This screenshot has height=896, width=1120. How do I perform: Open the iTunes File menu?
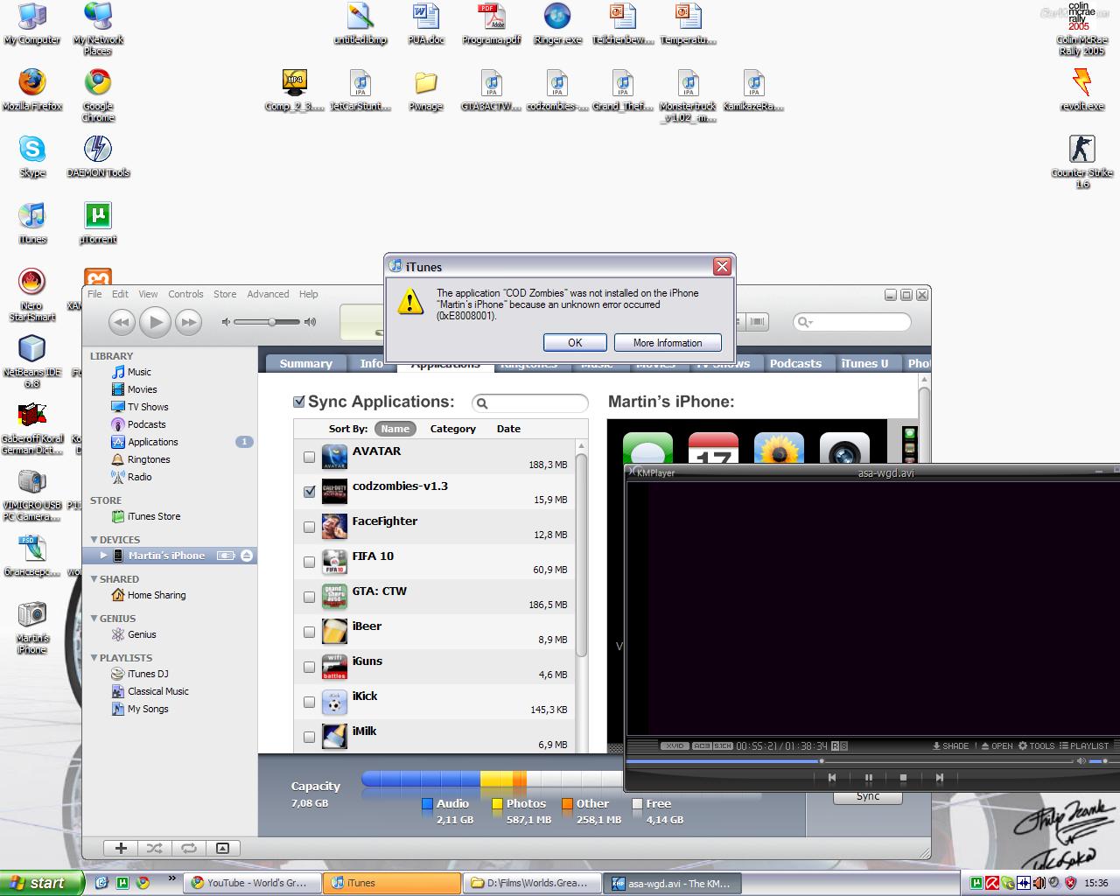pos(94,294)
